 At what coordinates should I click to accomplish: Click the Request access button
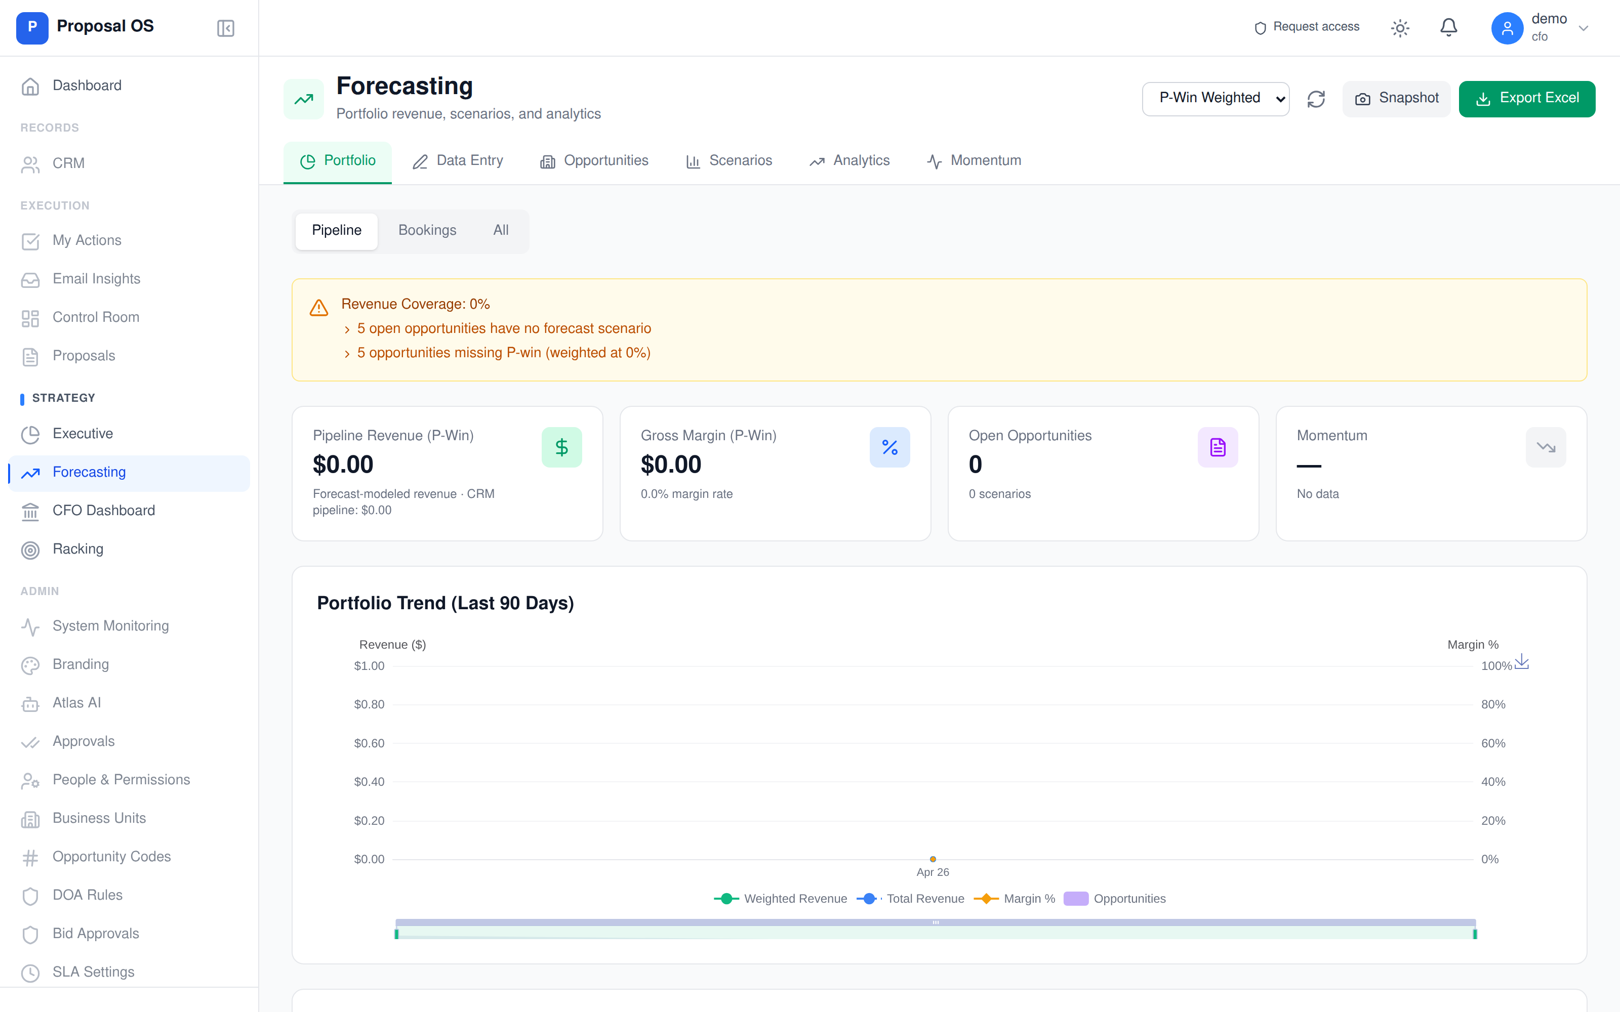1306,27
